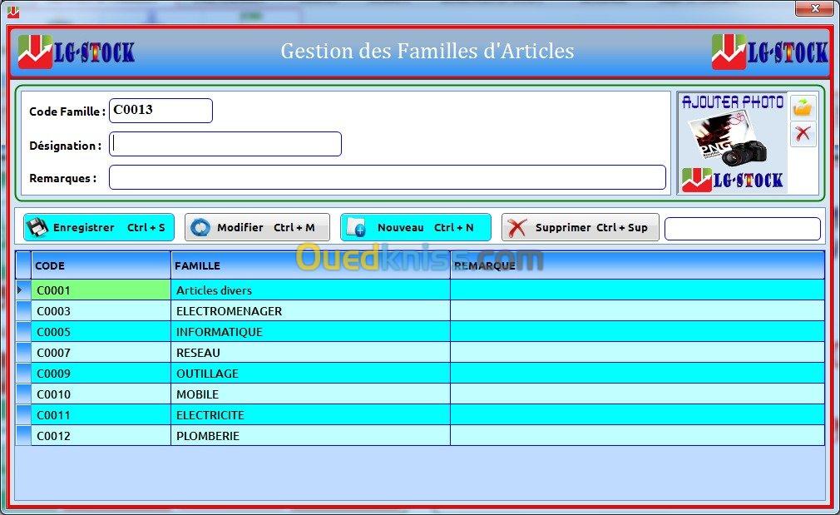Select code cell C0011
Viewport: 840px width, 515px height.
[x=101, y=415]
